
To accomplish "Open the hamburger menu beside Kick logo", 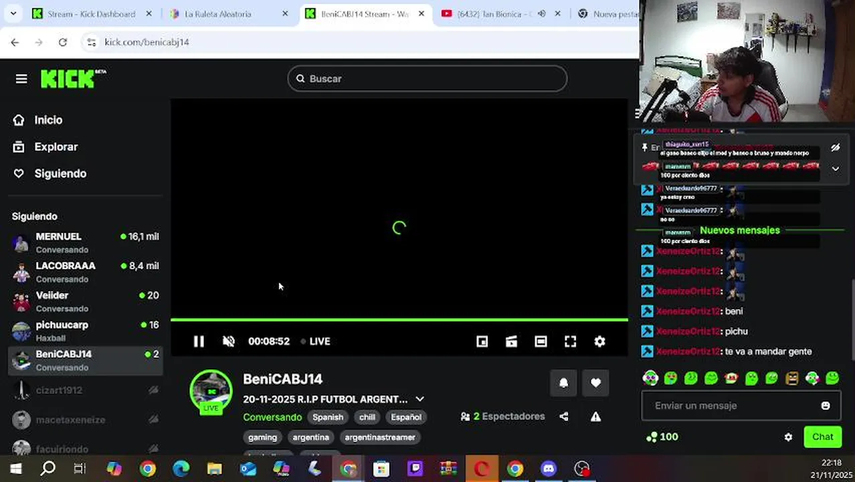I will pos(21,79).
